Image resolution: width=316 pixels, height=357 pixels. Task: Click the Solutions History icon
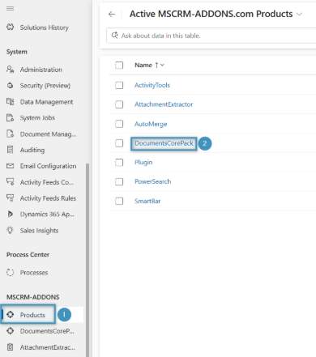(10, 28)
